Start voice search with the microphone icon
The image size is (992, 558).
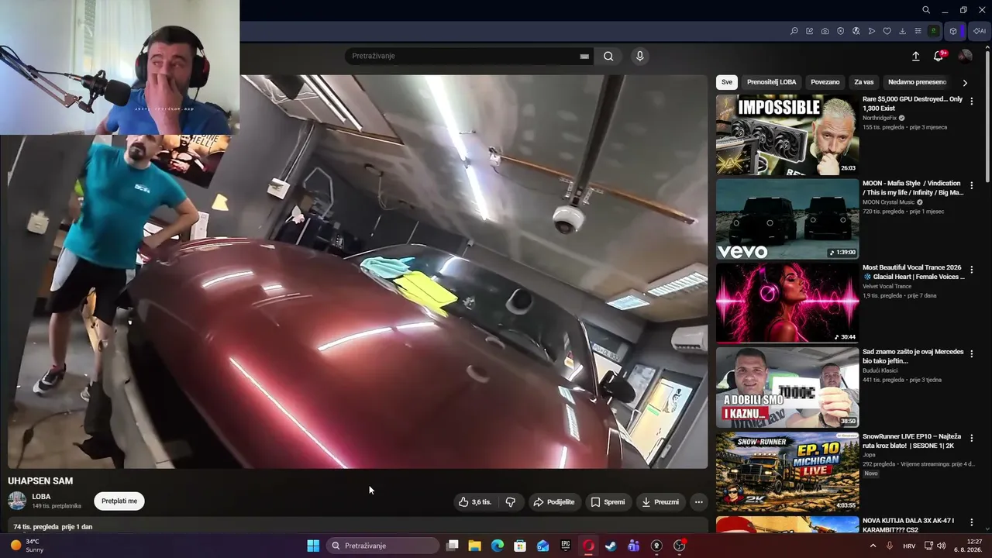639,56
